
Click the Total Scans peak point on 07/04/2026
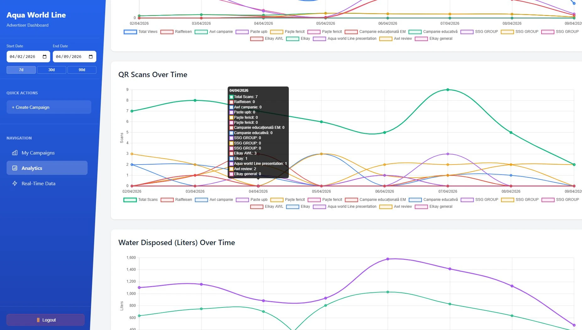pos(448,90)
